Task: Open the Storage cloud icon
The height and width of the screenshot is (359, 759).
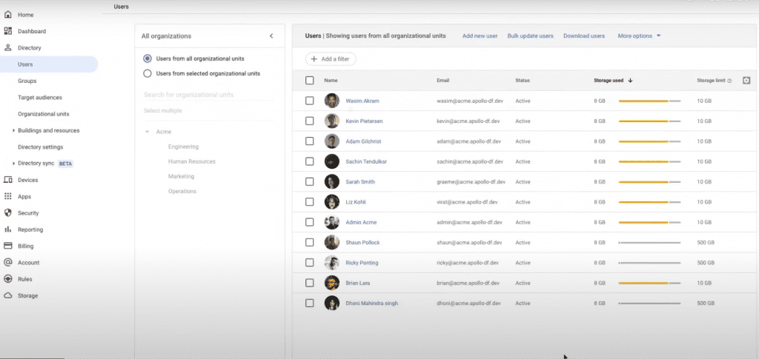Action: pos(7,295)
